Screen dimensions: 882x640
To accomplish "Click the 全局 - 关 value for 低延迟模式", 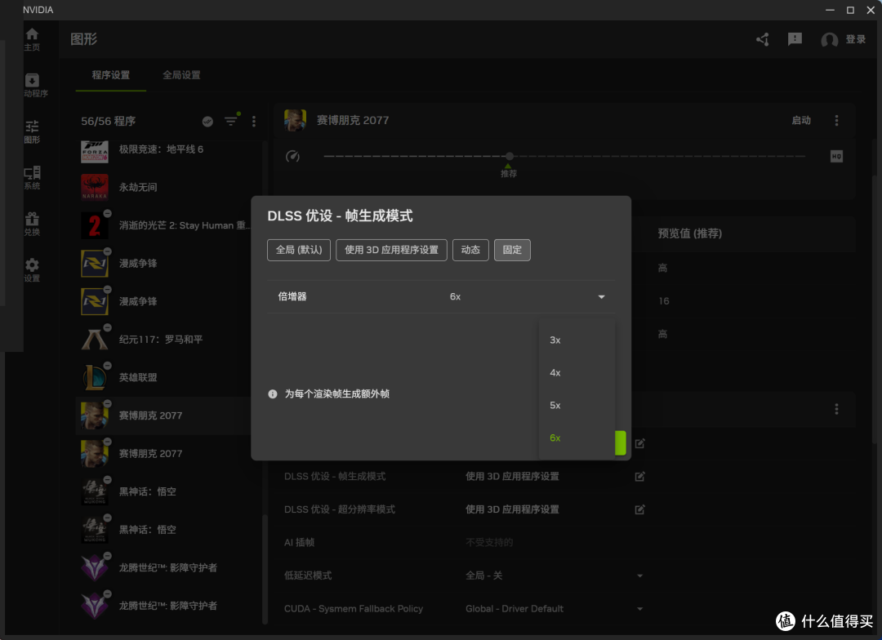I will pyautogui.click(x=483, y=576).
